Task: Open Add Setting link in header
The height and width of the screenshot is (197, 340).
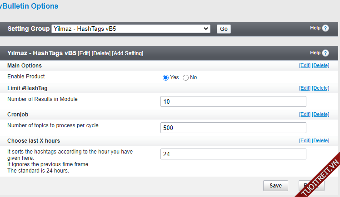Action: point(128,53)
